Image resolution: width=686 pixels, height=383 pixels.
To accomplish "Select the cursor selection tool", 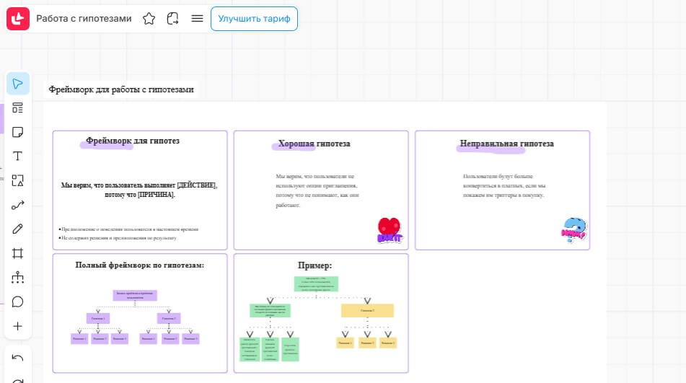I will pos(18,84).
